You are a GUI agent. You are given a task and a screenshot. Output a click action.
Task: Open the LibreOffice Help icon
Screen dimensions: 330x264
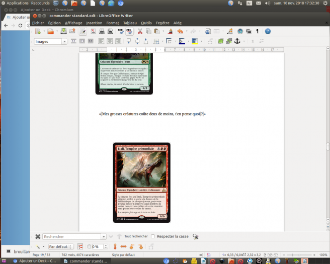[x=268, y=31]
